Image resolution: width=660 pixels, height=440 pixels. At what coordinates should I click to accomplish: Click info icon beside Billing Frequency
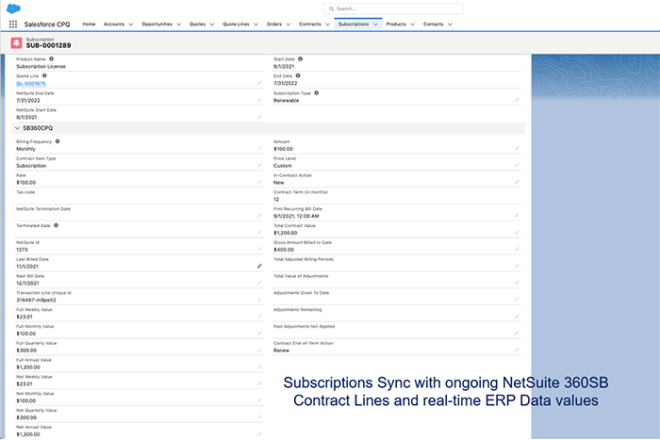[57, 141]
